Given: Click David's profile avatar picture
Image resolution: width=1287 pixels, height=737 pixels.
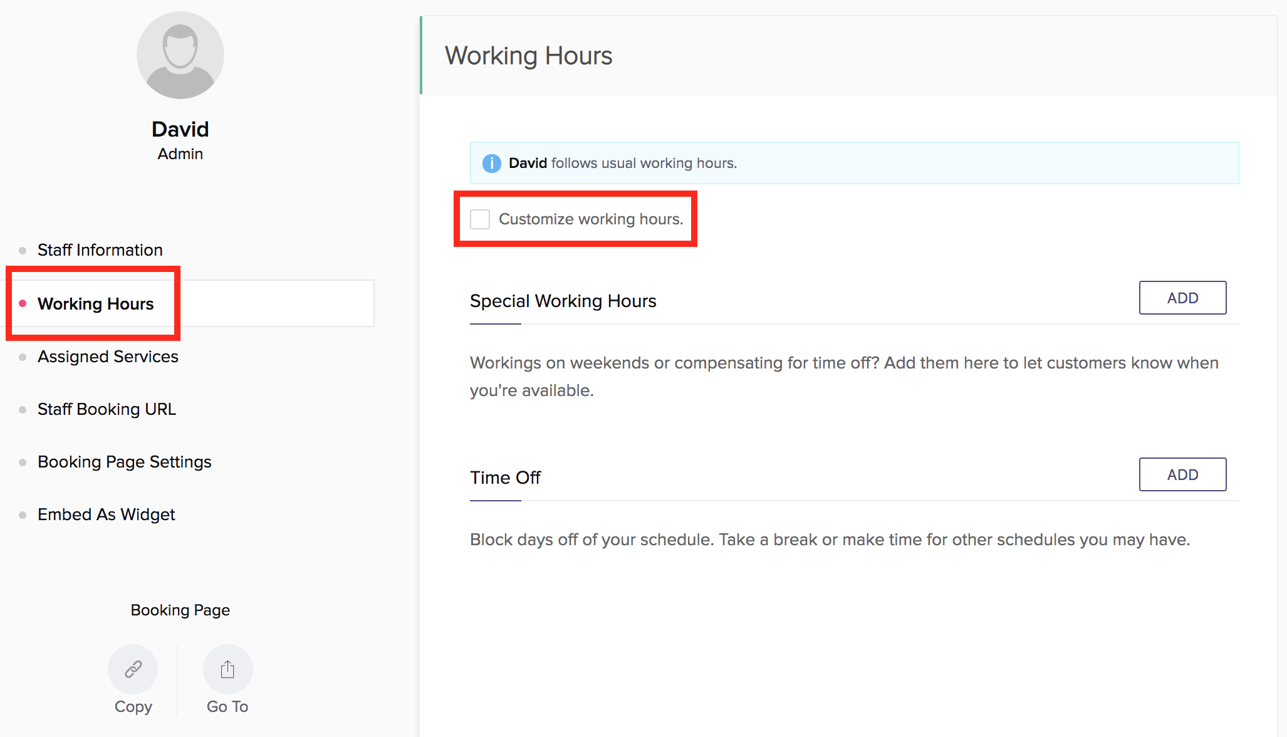Looking at the screenshot, I should pyautogui.click(x=180, y=55).
